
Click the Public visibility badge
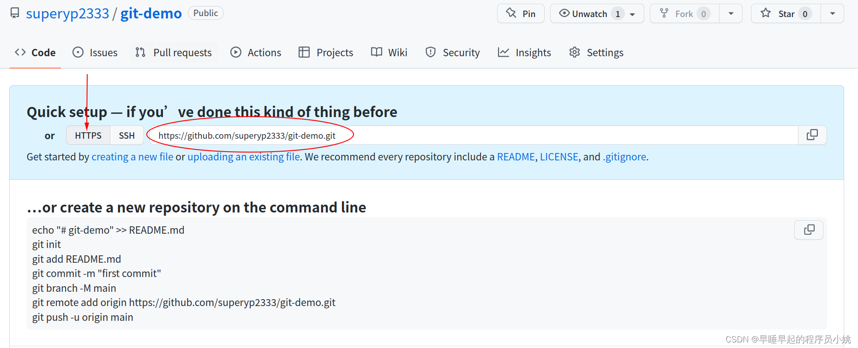205,13
